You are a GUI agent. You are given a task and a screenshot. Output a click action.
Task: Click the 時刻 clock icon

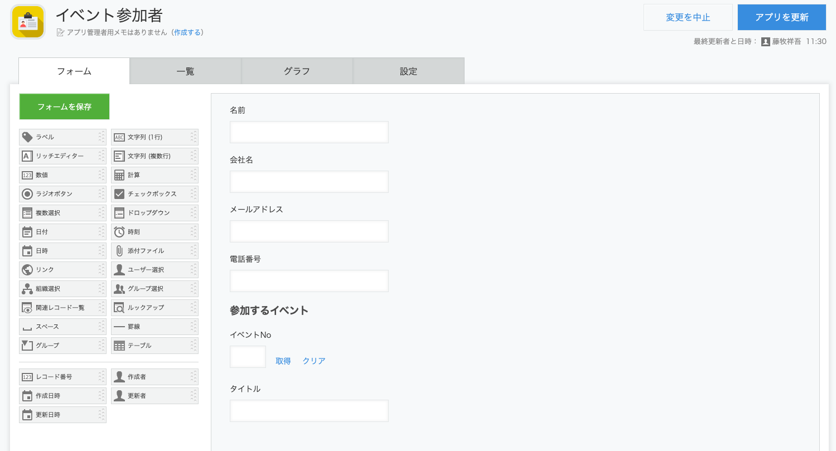point(119,232)
